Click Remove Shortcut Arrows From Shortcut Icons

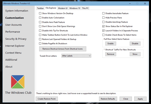coord(63,49)
